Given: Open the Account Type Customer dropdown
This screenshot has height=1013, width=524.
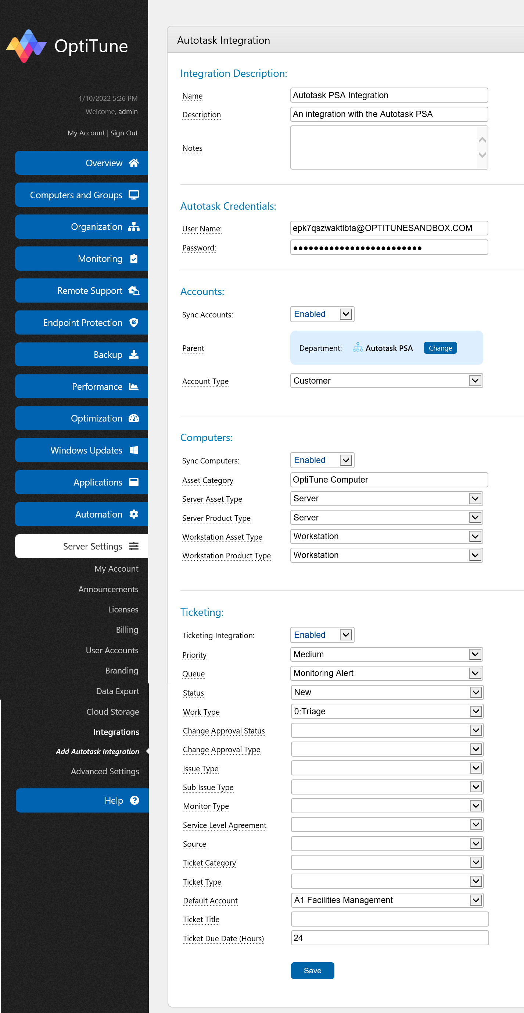Looking at the screenshot, I should 387,380.
